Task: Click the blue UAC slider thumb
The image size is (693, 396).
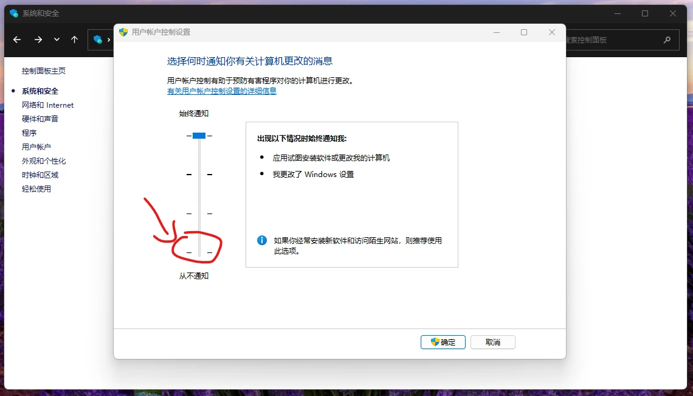Action: click(199, 136)
